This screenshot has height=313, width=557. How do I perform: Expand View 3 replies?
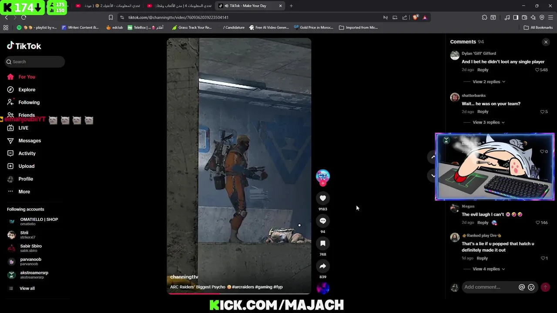click(489, 122)
